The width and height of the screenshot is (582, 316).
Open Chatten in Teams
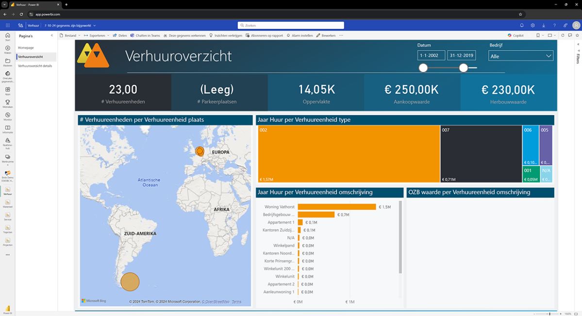click(143, 35)
